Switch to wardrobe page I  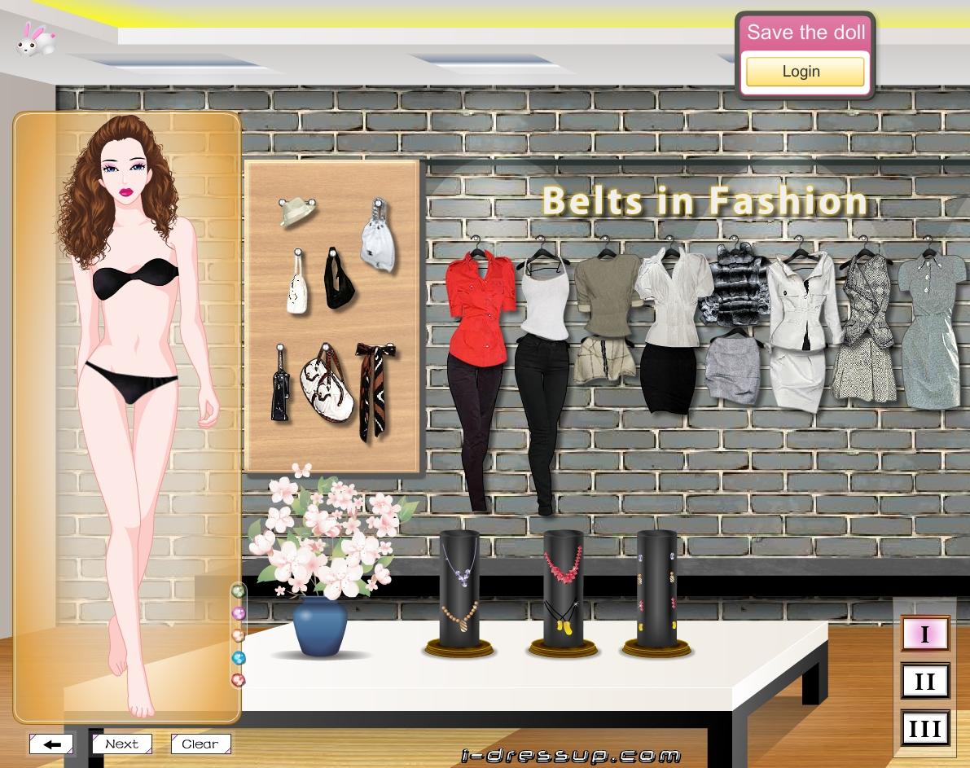tap(924, 634)
